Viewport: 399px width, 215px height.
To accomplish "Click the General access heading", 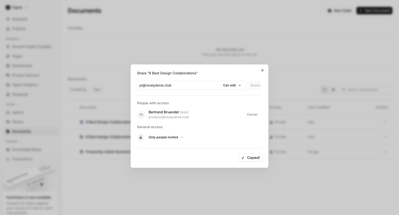I will (x=150, y=127).
